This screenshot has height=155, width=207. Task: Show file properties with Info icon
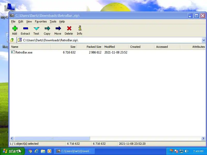click(80, 30)
